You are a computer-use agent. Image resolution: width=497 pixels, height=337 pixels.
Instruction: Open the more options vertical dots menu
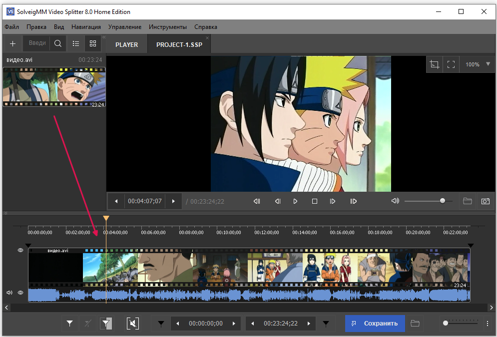(488, 324)
